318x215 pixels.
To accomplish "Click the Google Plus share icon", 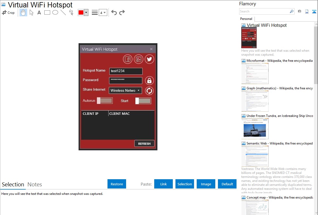I will [x=139, y=59].
